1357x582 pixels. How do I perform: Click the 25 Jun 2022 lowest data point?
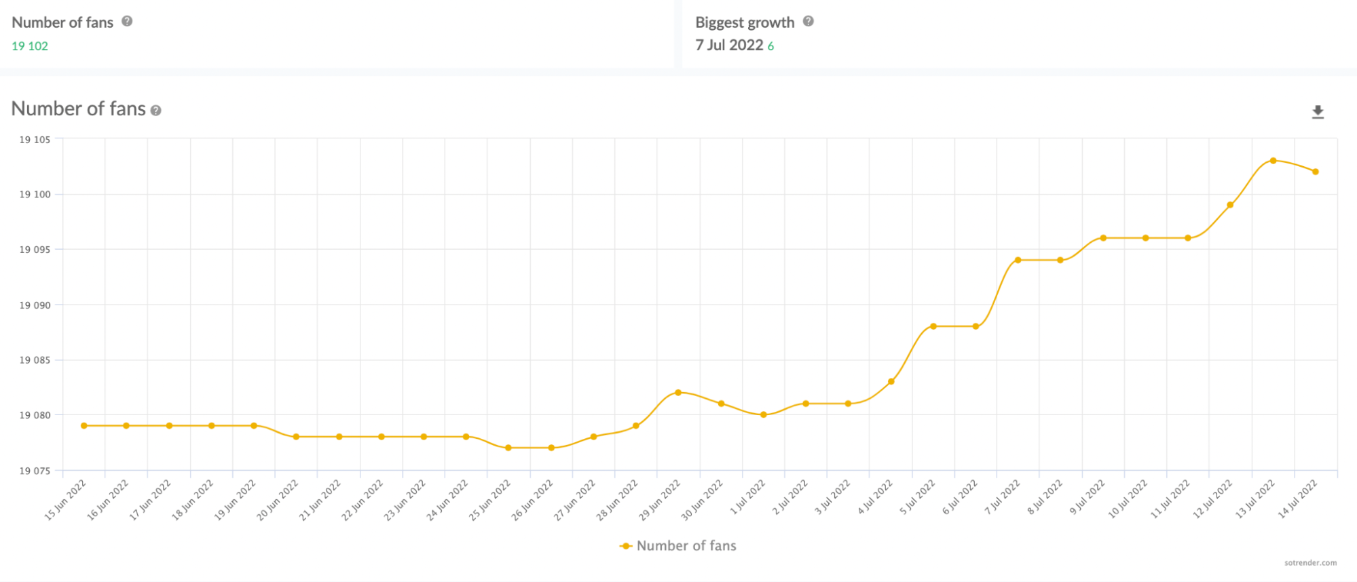coord(508,448)
